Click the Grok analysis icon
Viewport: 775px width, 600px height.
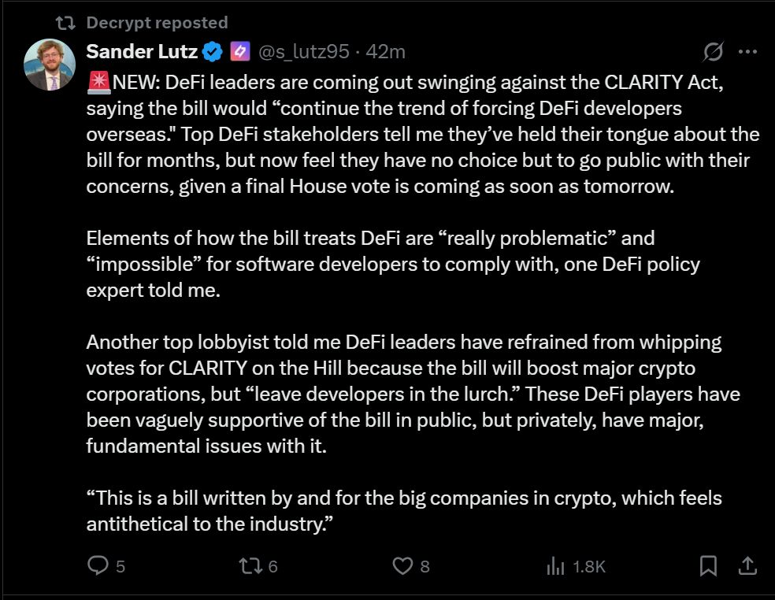(x=711, y=50)
